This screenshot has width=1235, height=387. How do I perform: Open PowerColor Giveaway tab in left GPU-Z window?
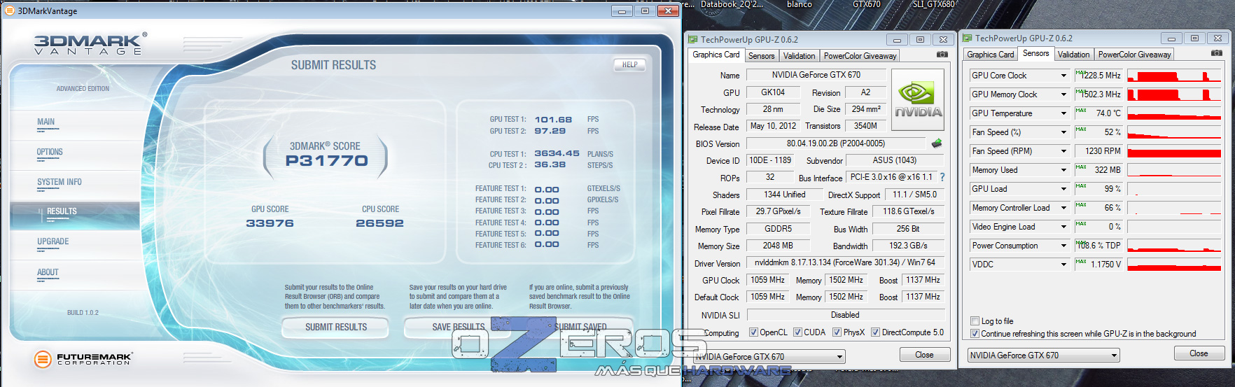[860, 56]
